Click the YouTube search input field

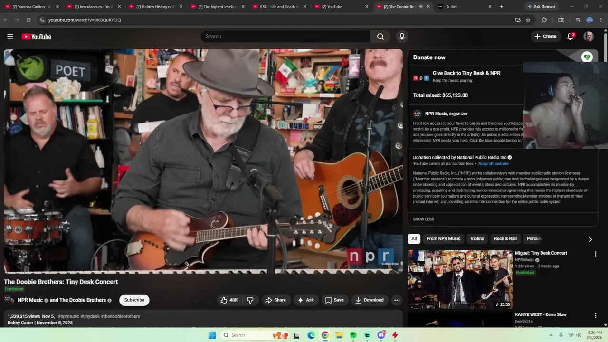click(285, 37)
